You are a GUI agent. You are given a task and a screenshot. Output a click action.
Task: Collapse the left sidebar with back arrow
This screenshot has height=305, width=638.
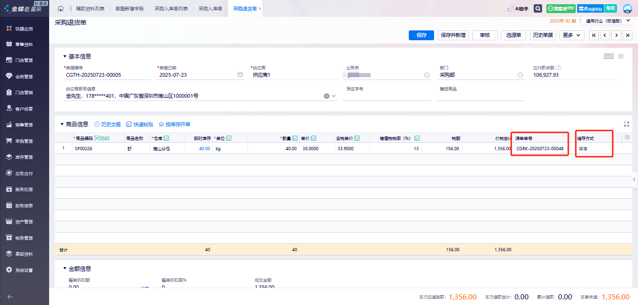click(10, 297)
